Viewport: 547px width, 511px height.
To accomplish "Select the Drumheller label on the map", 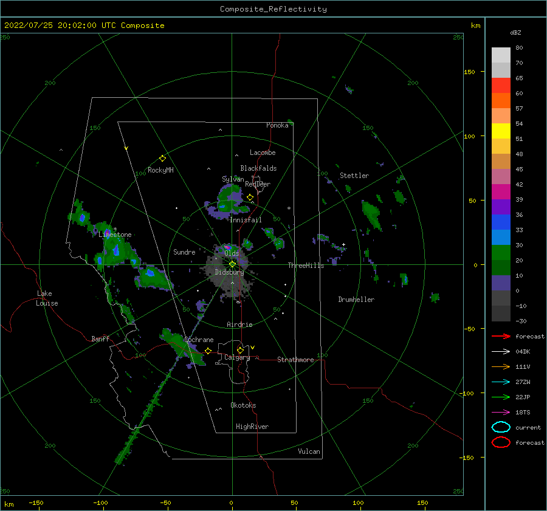I will tap(356, 300).
